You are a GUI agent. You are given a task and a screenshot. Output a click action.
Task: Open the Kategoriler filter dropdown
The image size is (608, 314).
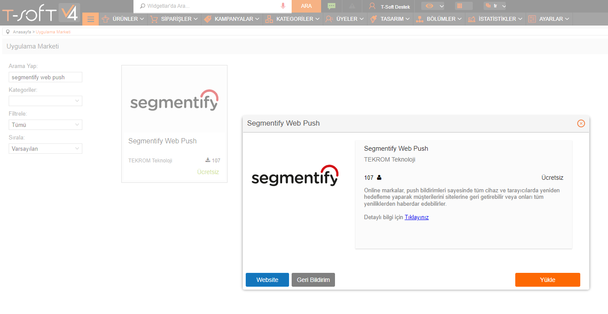(x=46, y=101)
